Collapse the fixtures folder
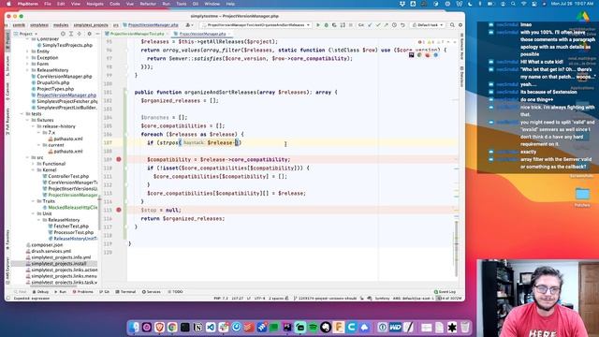599x337 pixels. 28,120
